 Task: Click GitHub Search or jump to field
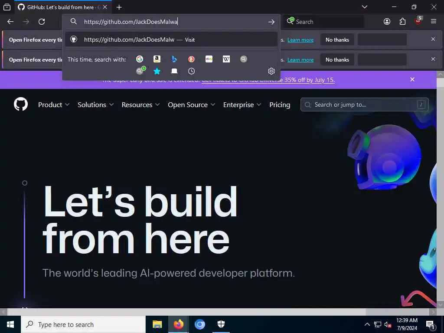click(x=364, y=105)
